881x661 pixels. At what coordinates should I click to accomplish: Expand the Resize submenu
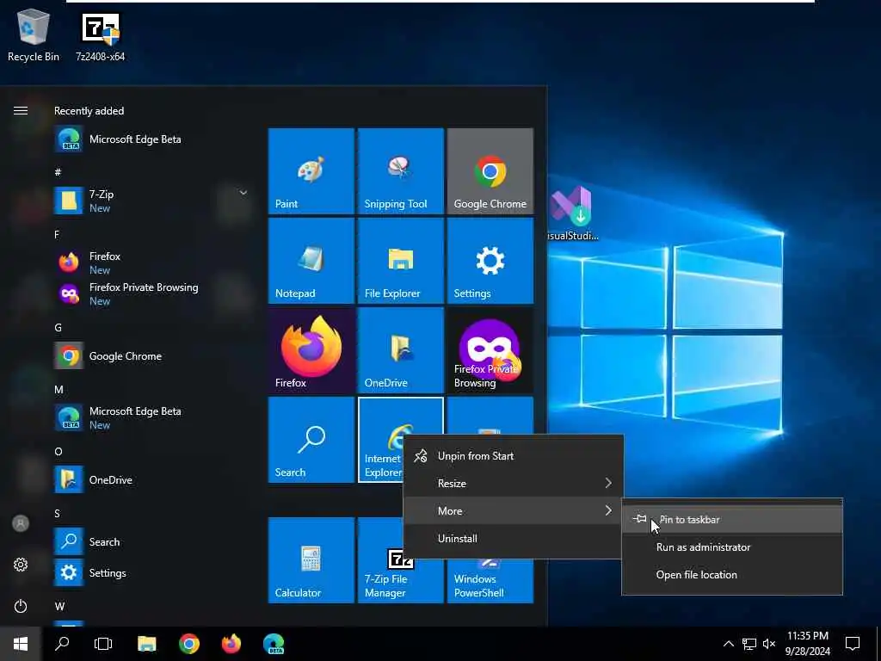tap(513, 484)
